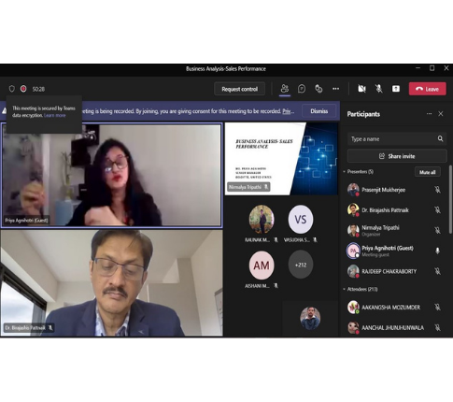Click the participants panel scrollbar
Viewport: 453px width, 402px height.
(x=450, y=199)
